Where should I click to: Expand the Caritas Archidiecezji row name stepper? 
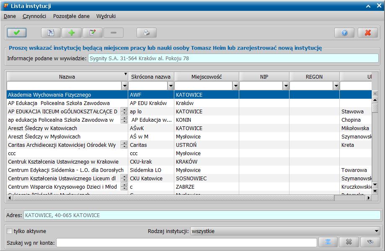coord(124,145)
